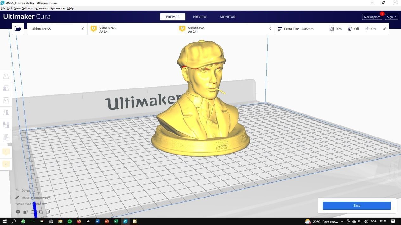The width and height of the screenshot is (401, 225).
Task: Open the Help menu
Action: coord(70,8)
